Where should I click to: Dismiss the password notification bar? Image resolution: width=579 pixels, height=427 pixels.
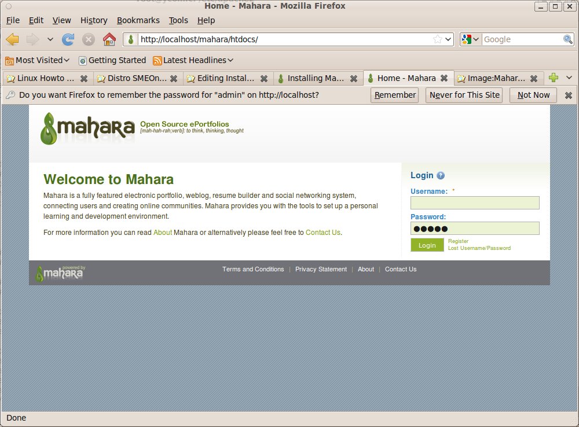569,95
